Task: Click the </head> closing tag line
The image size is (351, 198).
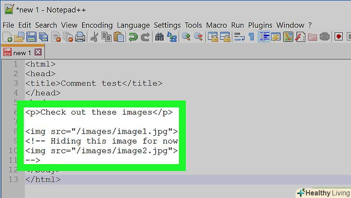Action: tap(43, 93)
